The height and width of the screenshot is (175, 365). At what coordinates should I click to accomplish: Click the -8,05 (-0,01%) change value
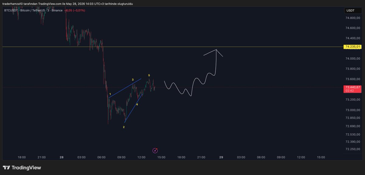pos(75,10)
